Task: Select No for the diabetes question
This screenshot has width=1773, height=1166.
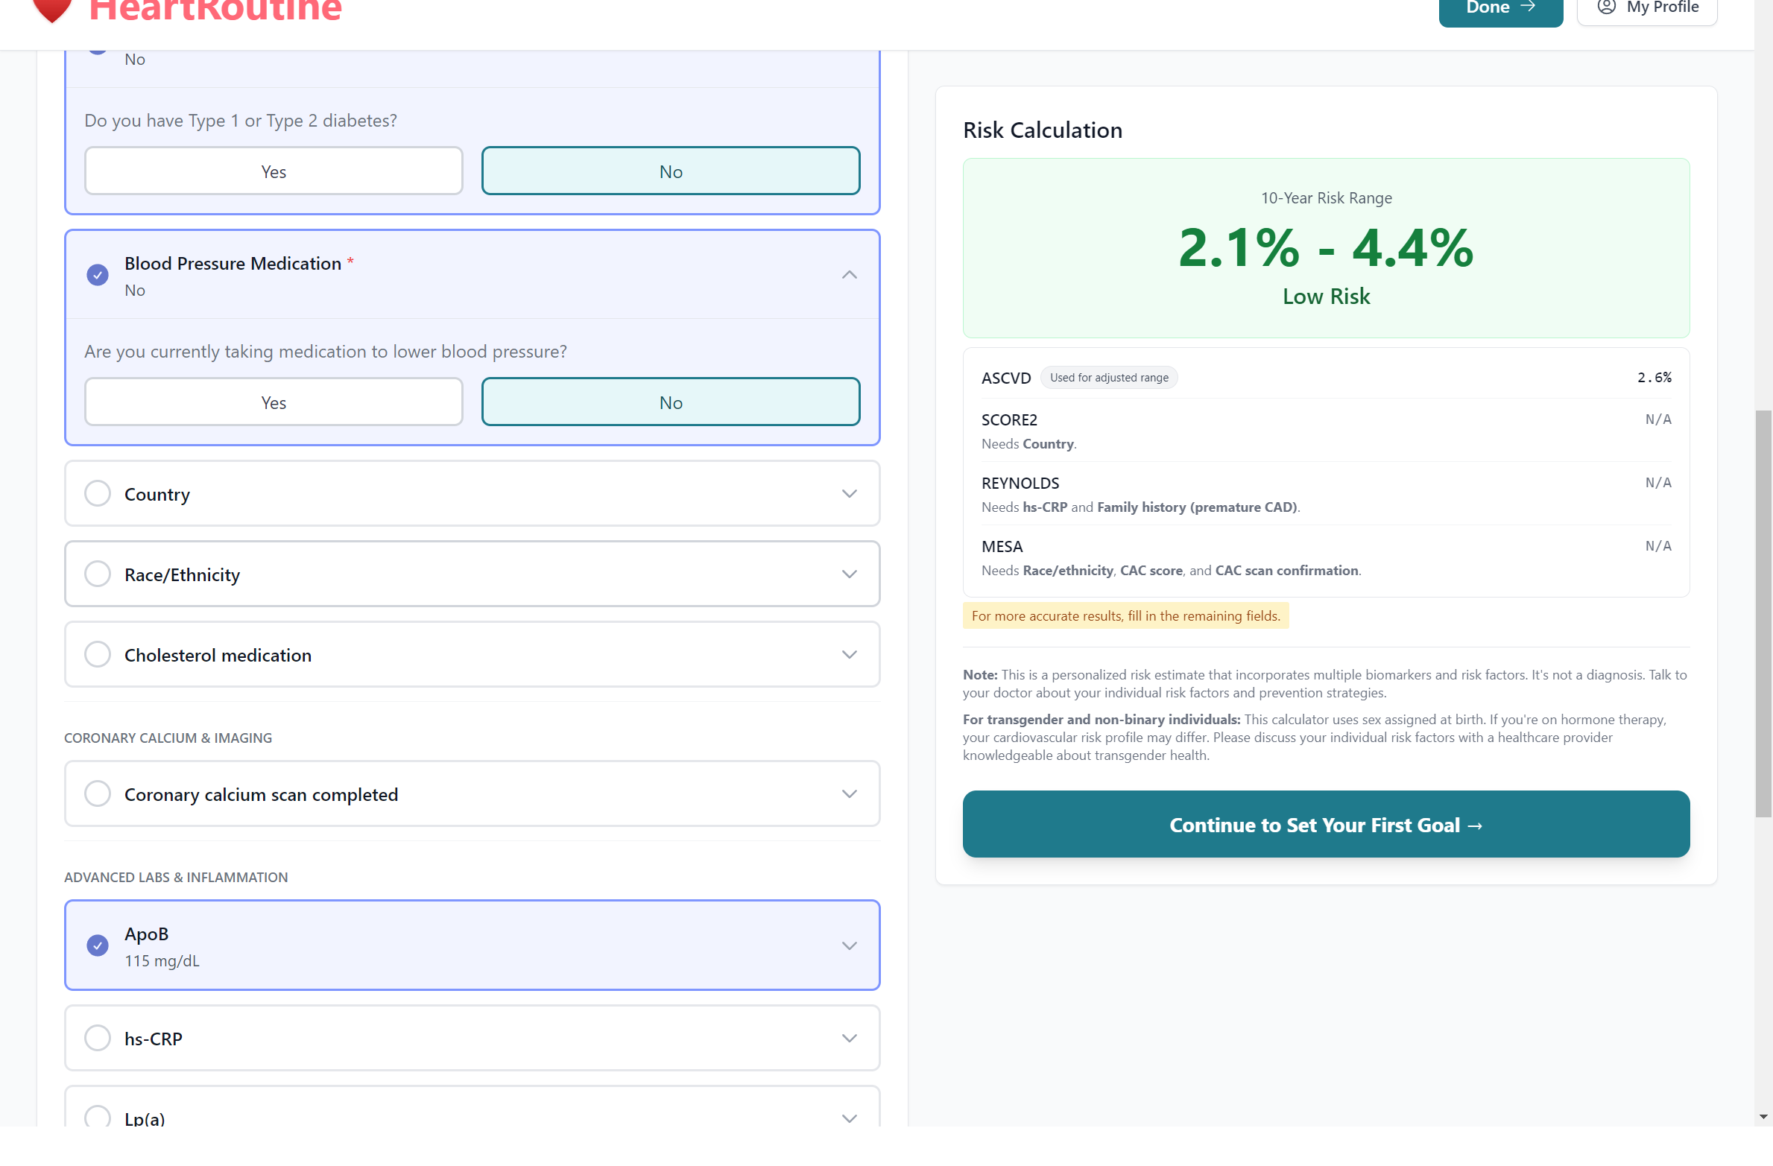Action: [670, 171]
